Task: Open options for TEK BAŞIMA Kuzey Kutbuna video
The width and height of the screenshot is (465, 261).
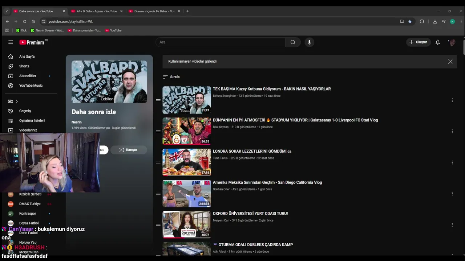Action: (452, 100)
